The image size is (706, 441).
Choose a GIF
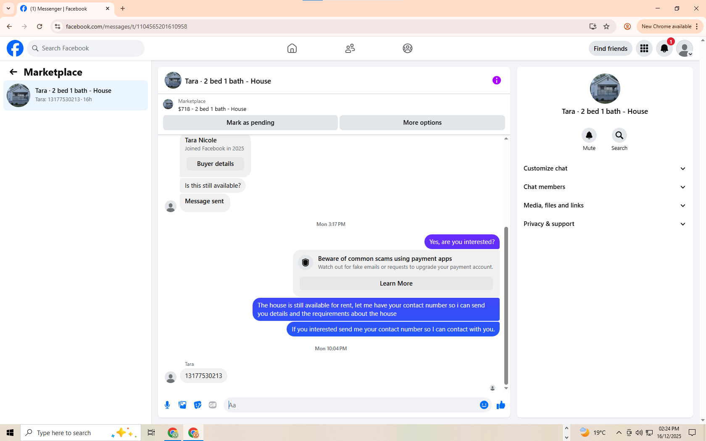(x=213, y=405)
